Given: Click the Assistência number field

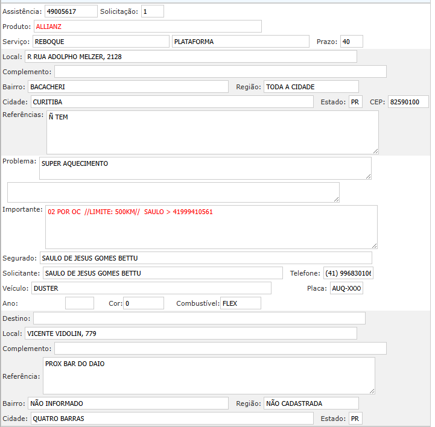Looking at the screenshot, I should [71, 11].
